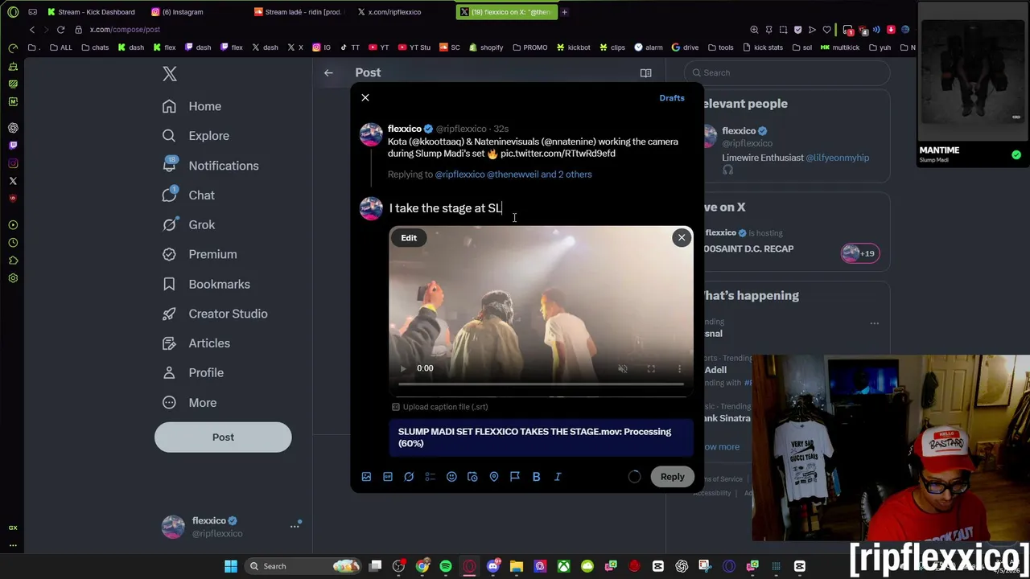The image size is (1030, 579).
Task: Seek on the video progress bar
Action: tap(541, 384)
